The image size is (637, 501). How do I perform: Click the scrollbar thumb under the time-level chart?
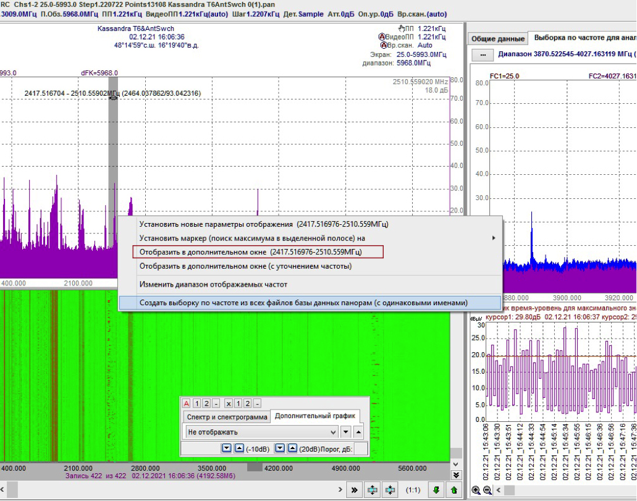click(510, 490)
